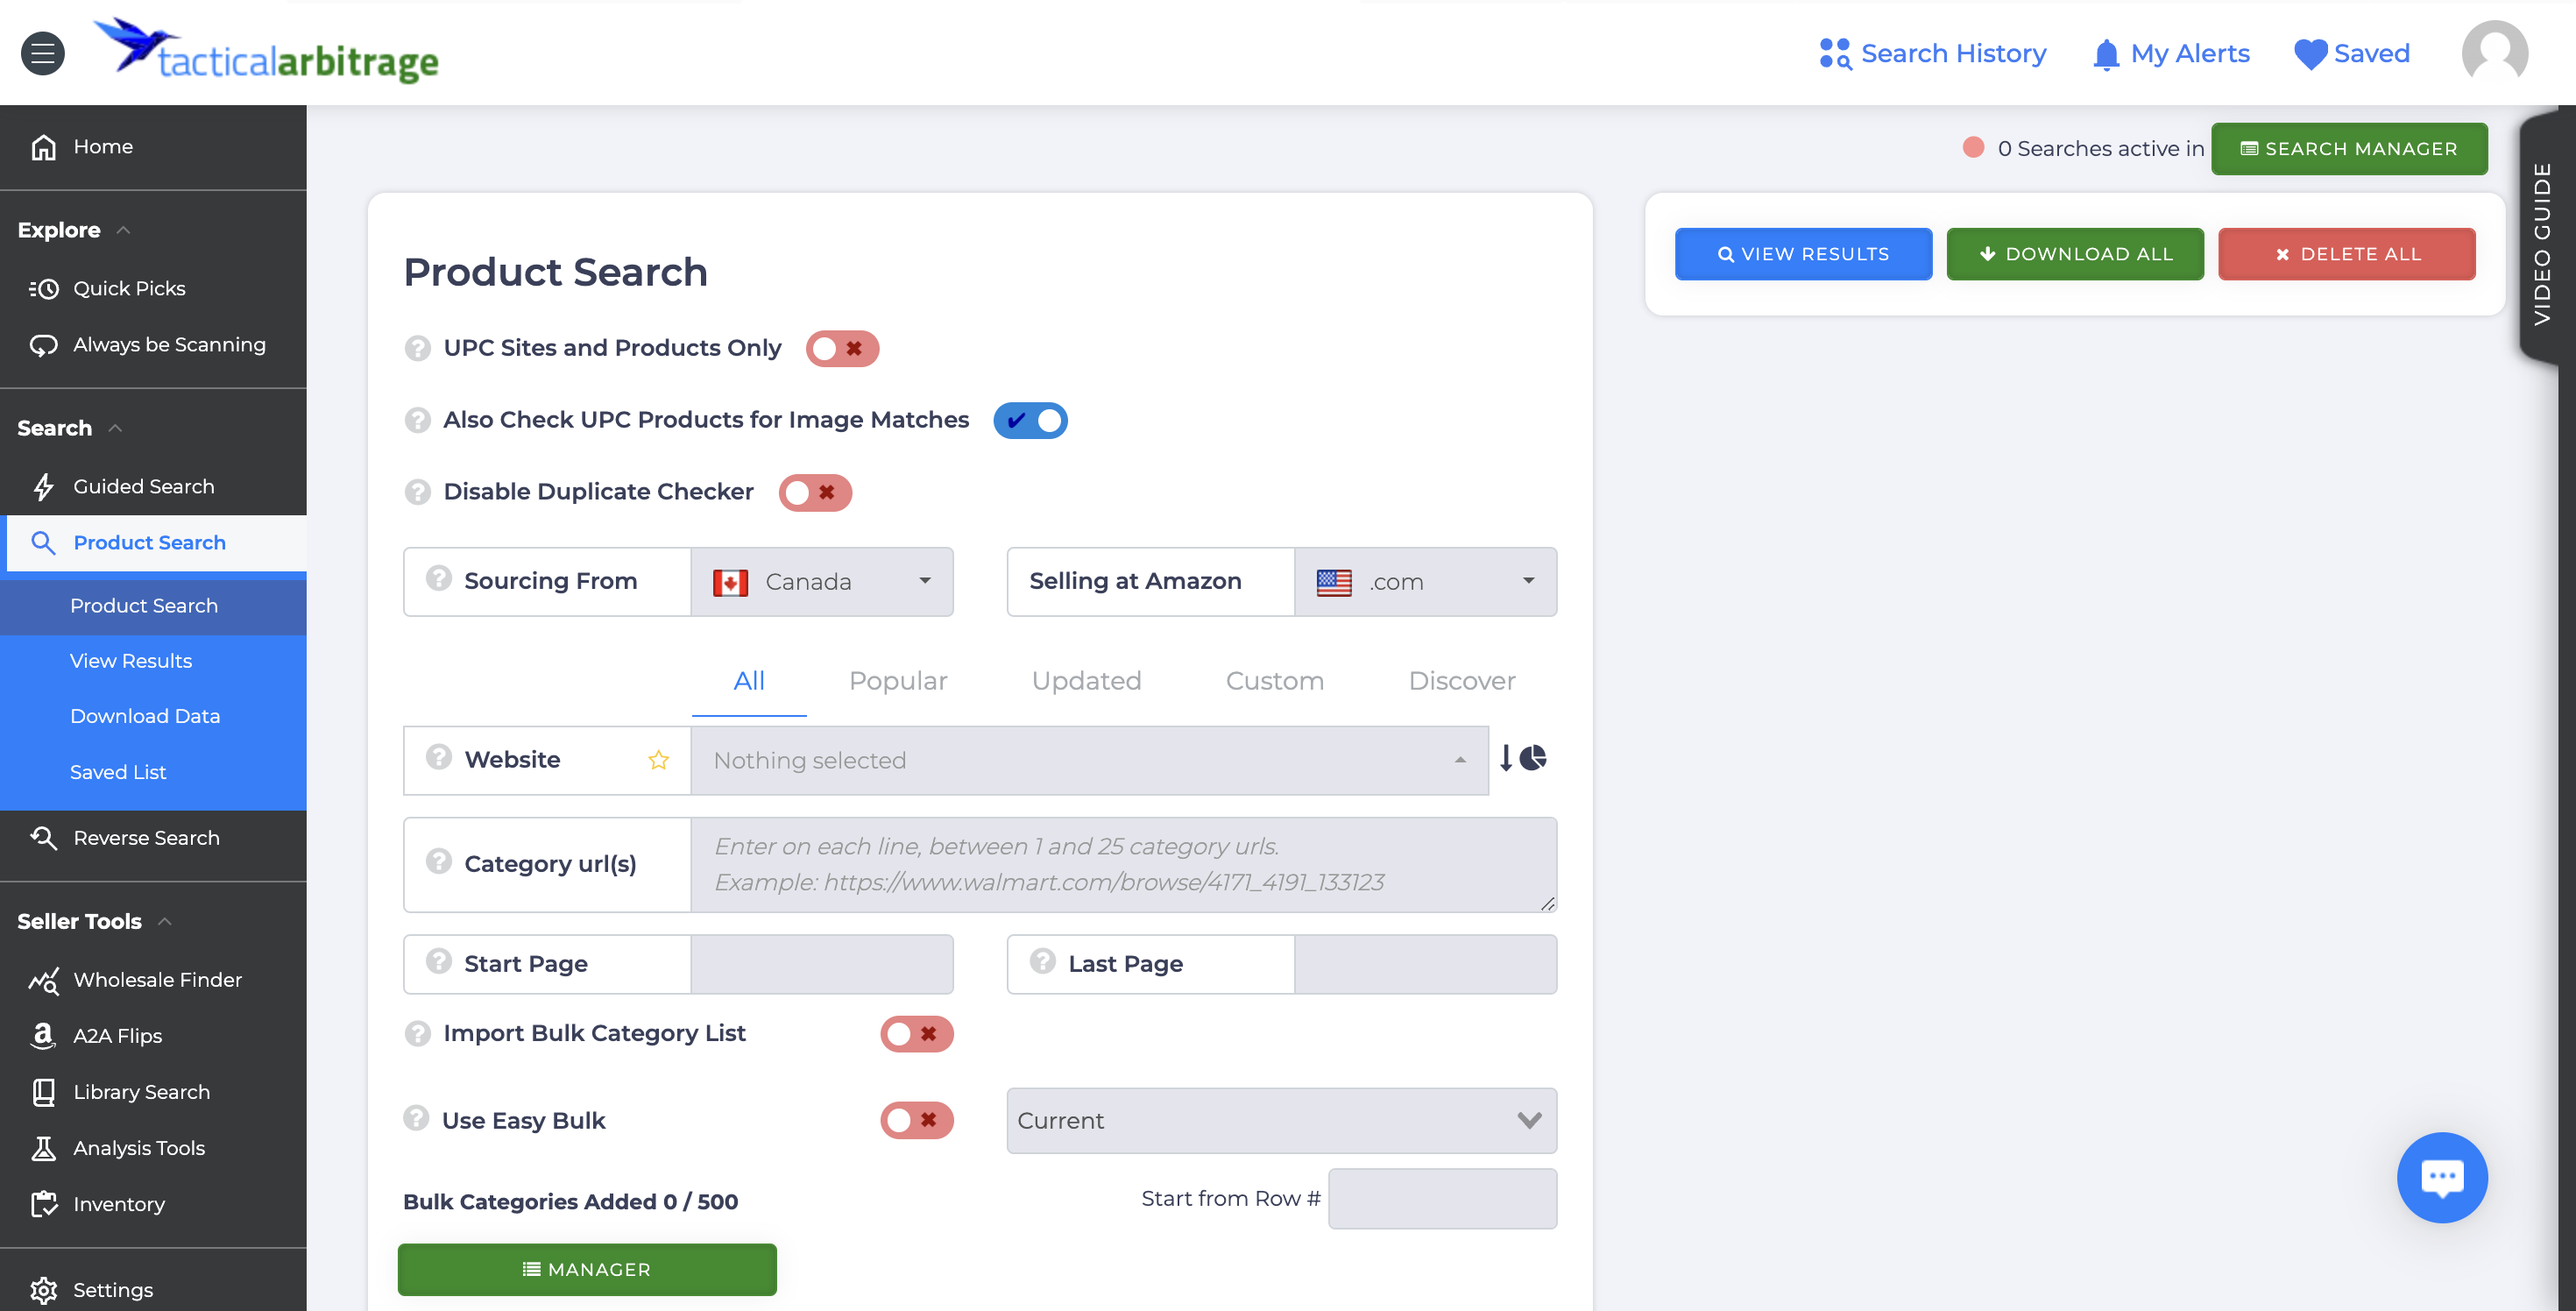The height and width of the screenshot is (1311, 2576).
Task: Click help icon for Category url(s)
Action: 439,861
